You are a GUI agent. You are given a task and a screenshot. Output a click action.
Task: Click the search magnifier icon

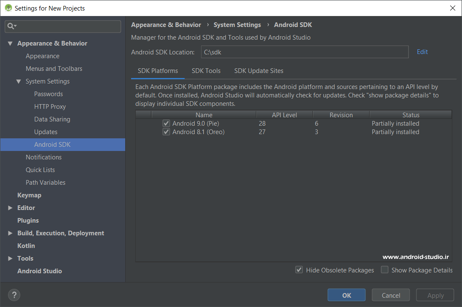click(x=11, y=26)
